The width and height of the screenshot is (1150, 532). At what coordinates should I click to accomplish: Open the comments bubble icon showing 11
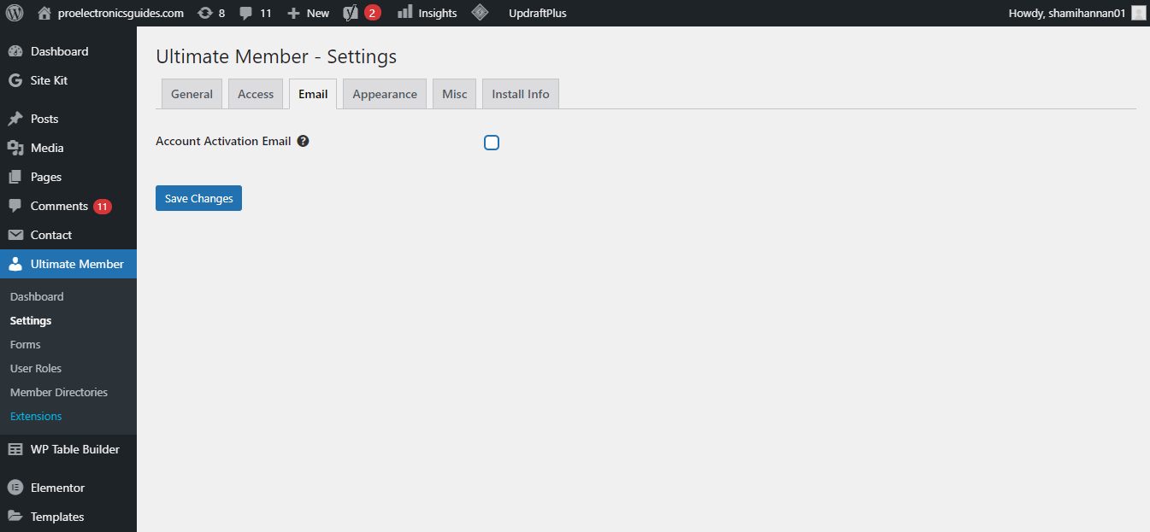click(246, 13)
